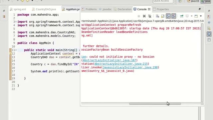Switch to the spring.xml editor tab
Image resolution: width=213 pixels, height=120 pixels.
click(18, 9)
